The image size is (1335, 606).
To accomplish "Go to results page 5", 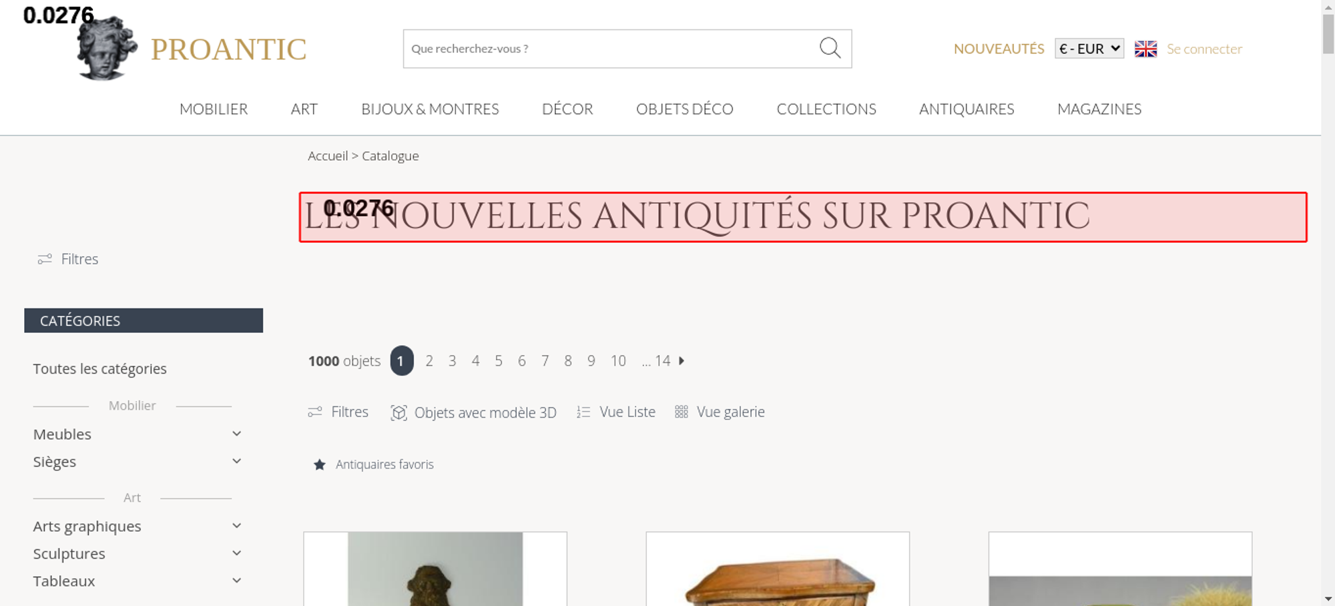I will pos(499,360).
